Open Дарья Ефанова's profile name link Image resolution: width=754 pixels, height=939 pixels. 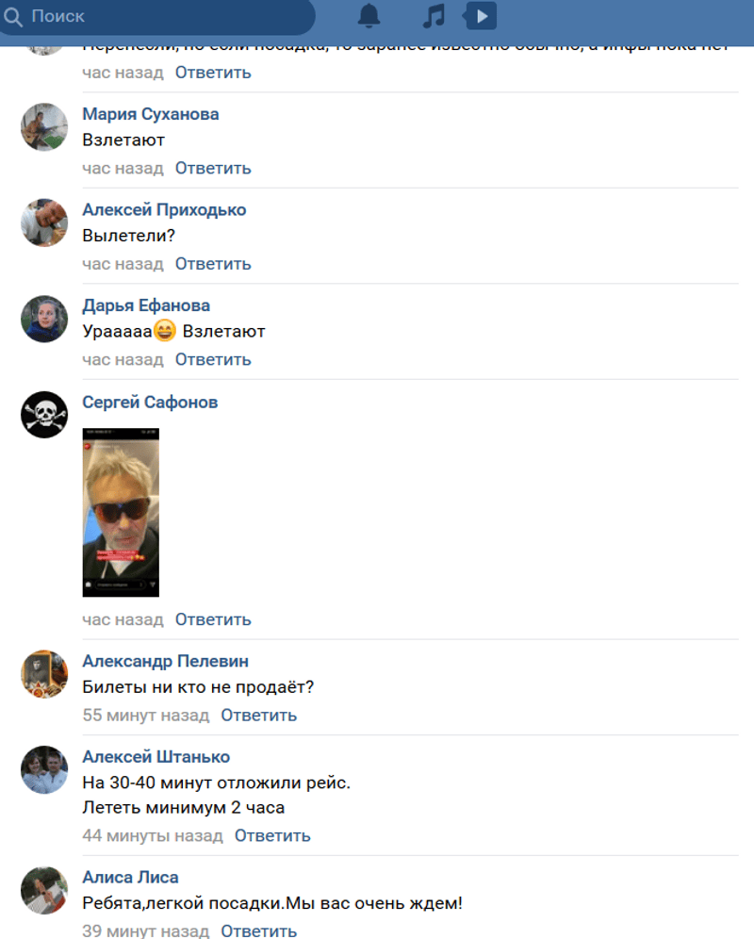pyautogui.click(x=146, y=305)
